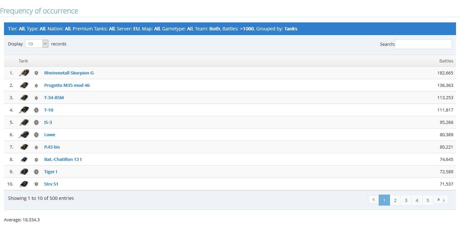The height and width of the screenshot is (226, 460).
Task: Open the Display records count dropdown
Action: [37, 44]
